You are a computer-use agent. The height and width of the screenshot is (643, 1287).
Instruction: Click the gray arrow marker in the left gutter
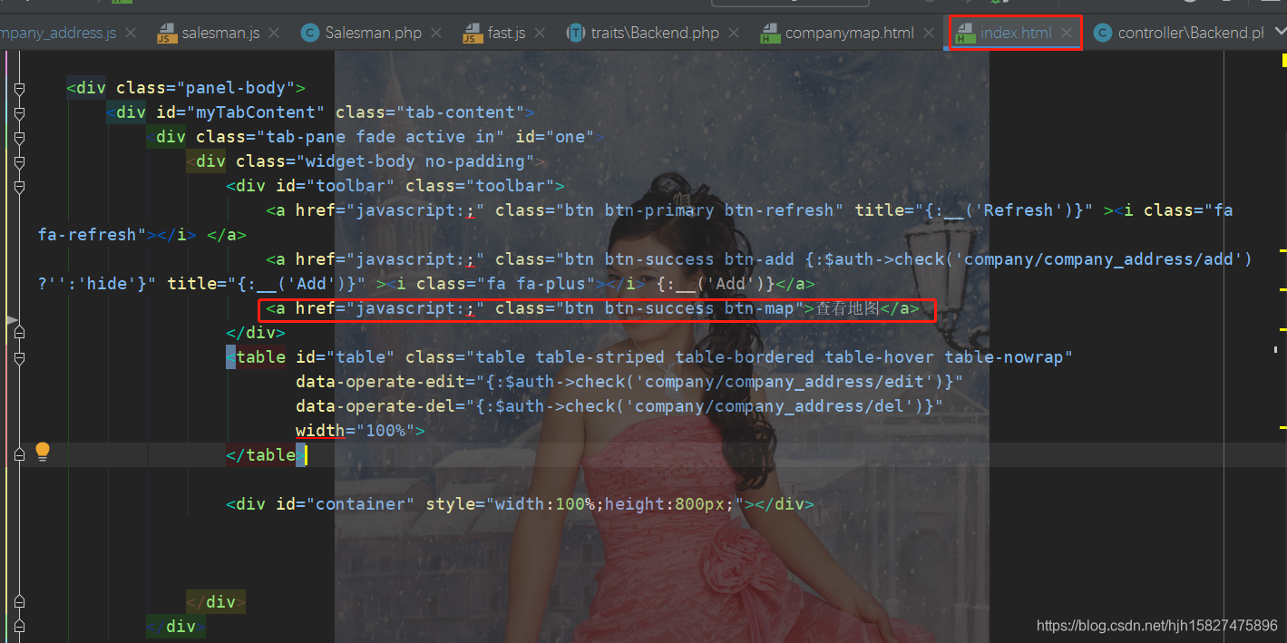click(12, 319)
